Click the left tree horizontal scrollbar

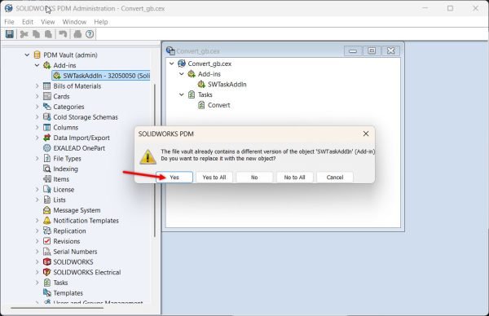click(x=57, y=308)
